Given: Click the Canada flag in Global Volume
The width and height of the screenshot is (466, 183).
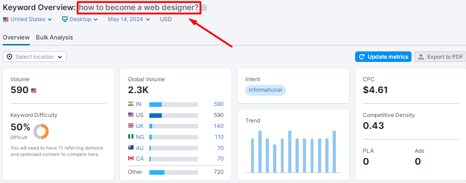Looking at the screenshot, I should (x=131, y=159).
